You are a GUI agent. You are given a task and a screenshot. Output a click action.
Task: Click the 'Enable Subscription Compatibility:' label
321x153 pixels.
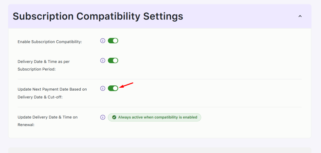(x=50, y=42)
